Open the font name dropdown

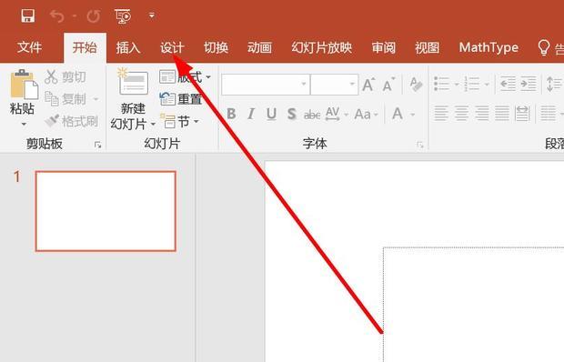coord(304,84)
